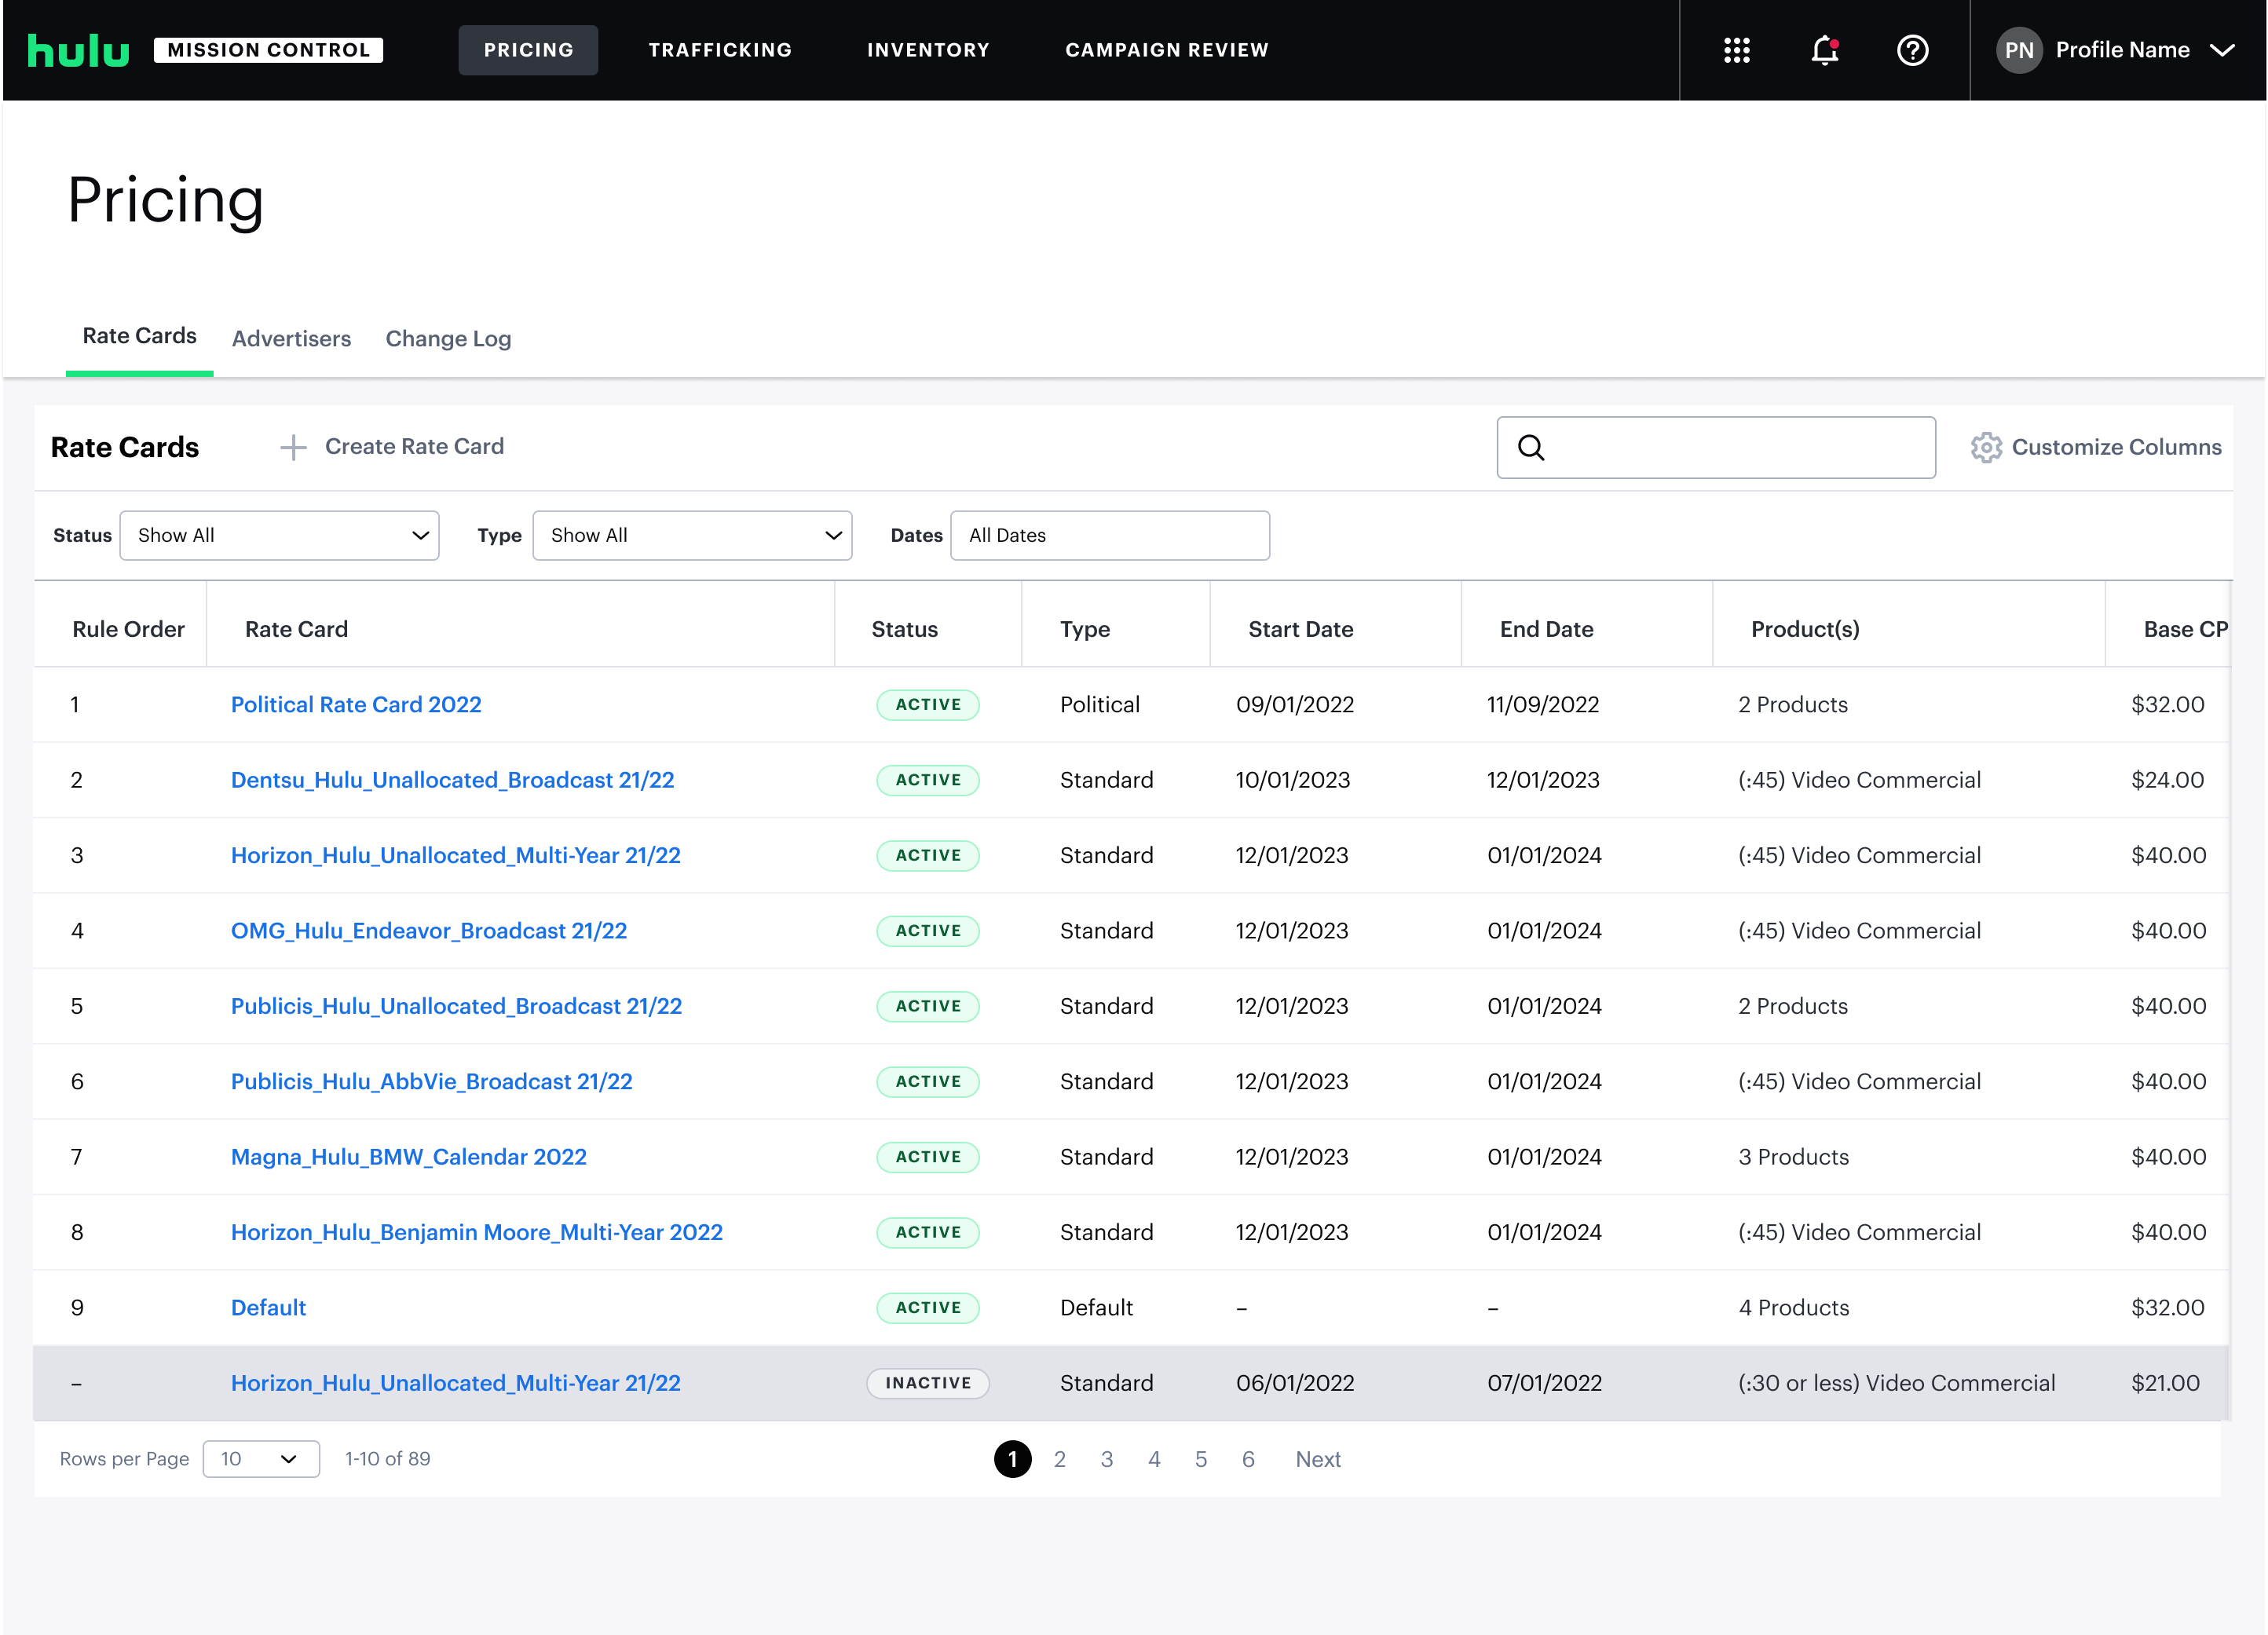Open the Type filter dropdown
The width and height of the screenshot is (2268, 1635).
click(692, 535)
